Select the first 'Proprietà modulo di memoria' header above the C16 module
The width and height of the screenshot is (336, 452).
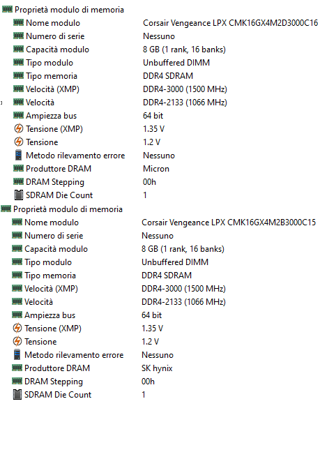69,10
